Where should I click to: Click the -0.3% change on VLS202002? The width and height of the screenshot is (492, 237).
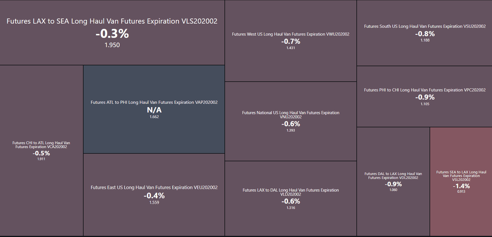112,34
